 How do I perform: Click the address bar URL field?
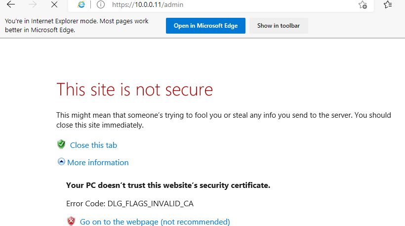222,5
